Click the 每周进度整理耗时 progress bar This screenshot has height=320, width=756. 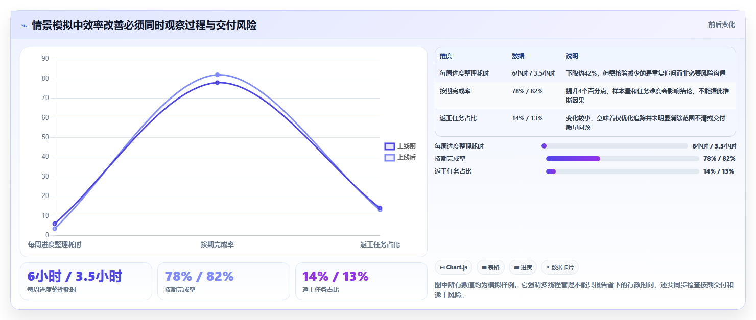pos(615,146)
